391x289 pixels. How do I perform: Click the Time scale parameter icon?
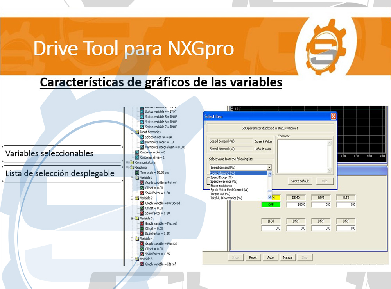(x=137, y=173)
